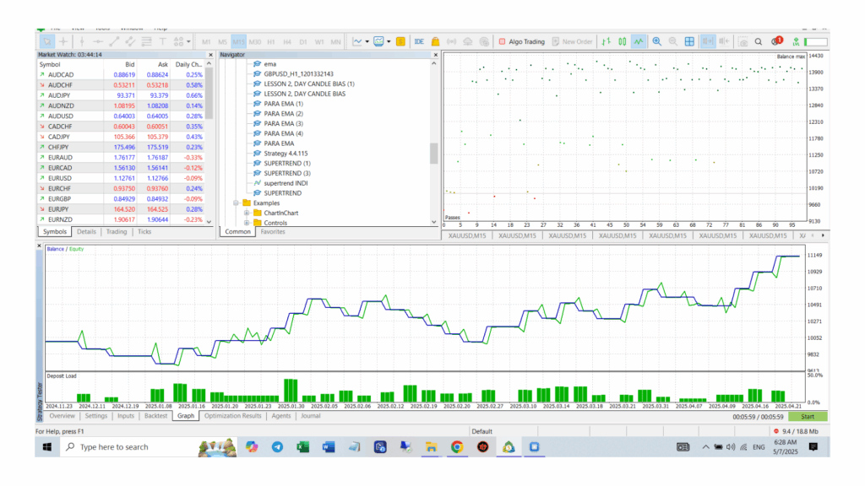Open the indicators list dropdown
865x486 pixels.
367,42
